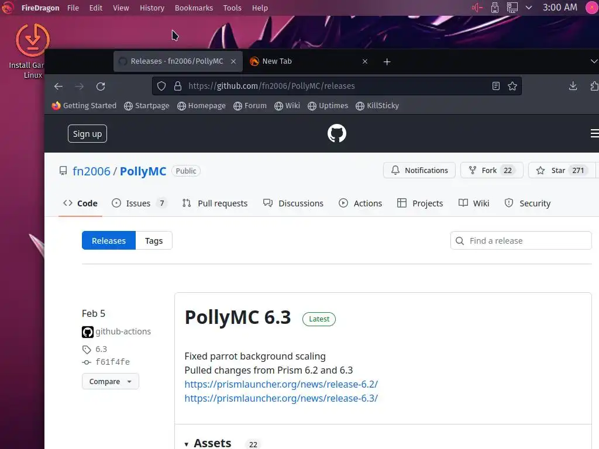Close the New Tab tab
Image resolution: width=599 pixels, height=449 pixels.
click(x=365, y=61)
